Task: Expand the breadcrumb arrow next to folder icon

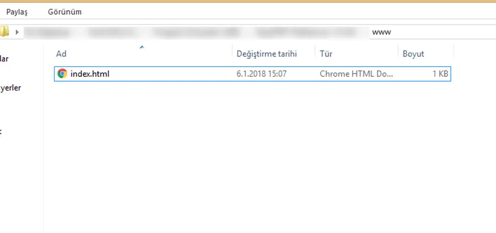Action: tap(17, 32)
